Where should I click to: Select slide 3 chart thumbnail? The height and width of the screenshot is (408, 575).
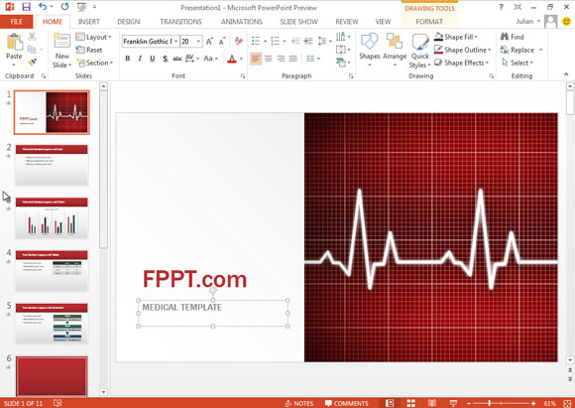coord(52,218)
